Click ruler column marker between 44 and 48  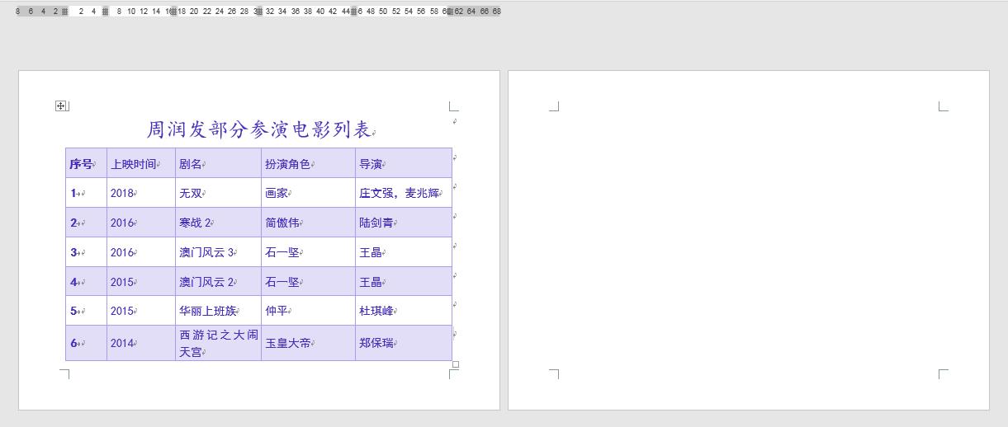(353, 12)
